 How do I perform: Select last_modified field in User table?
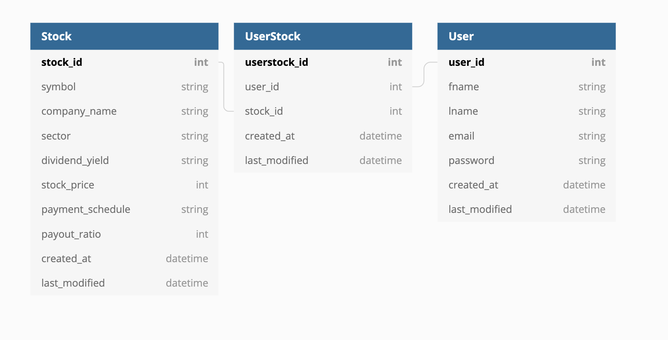(480, 209)
